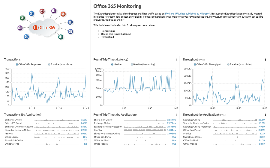Viewport: 270px width, 168px height.
Task: Click ProPlus round trip time sparkline
Action: click(x=145, y=130)
